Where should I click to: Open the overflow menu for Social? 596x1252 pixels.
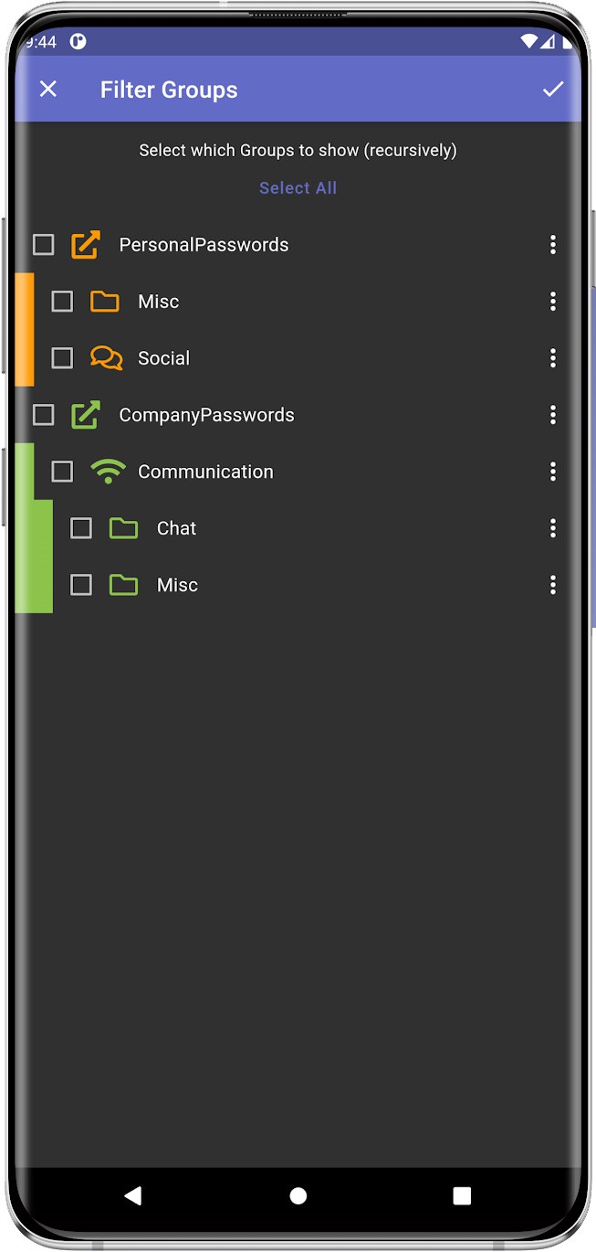(x=552, y=357)
